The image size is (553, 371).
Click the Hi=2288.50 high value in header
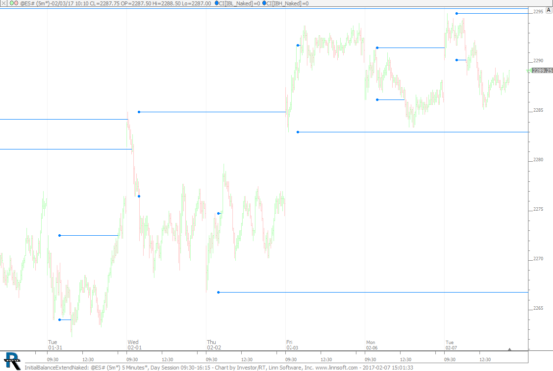[x=166, y=3]
